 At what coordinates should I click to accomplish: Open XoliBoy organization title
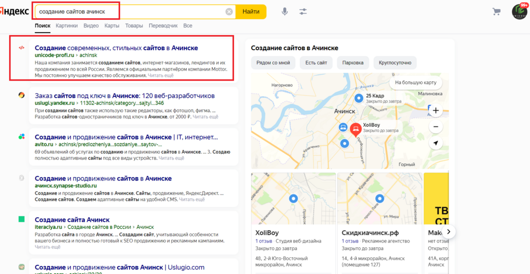pos(267,233)
